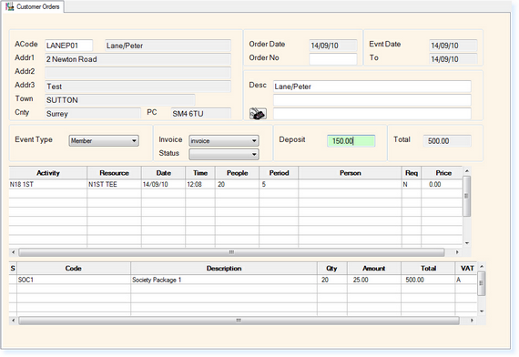The width and height of the screenshot is (519, 357).
Task: Click the Activity column header
Action: click(x=48, y=173)
